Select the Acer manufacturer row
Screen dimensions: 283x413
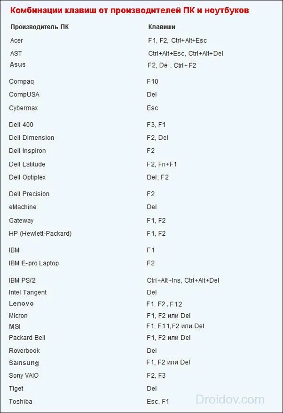tap(16, 40)
